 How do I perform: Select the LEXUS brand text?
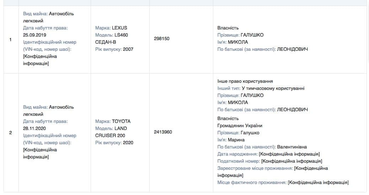(119, 28)
